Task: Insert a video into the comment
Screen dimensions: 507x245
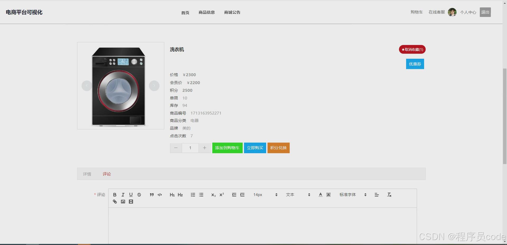Action: click(131, 201)
